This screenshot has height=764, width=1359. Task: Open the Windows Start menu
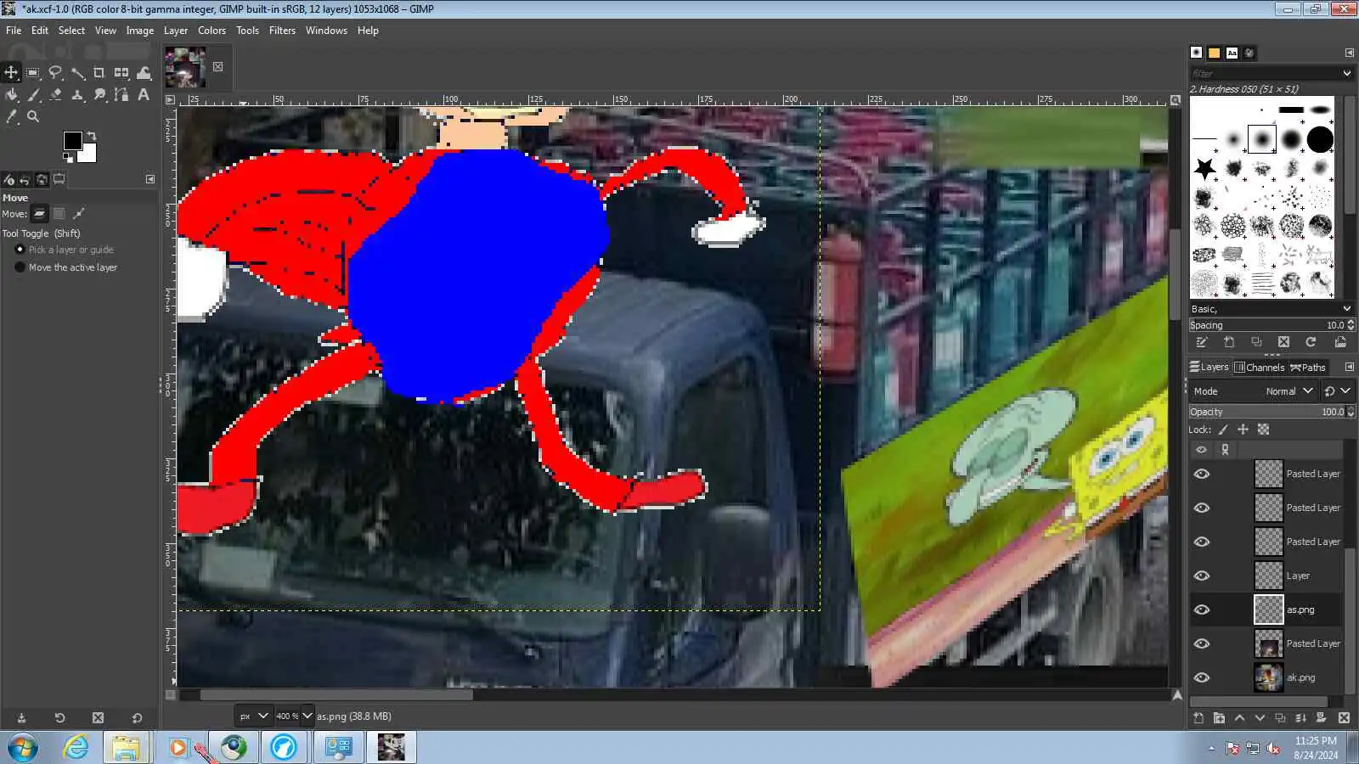[22, 747]
